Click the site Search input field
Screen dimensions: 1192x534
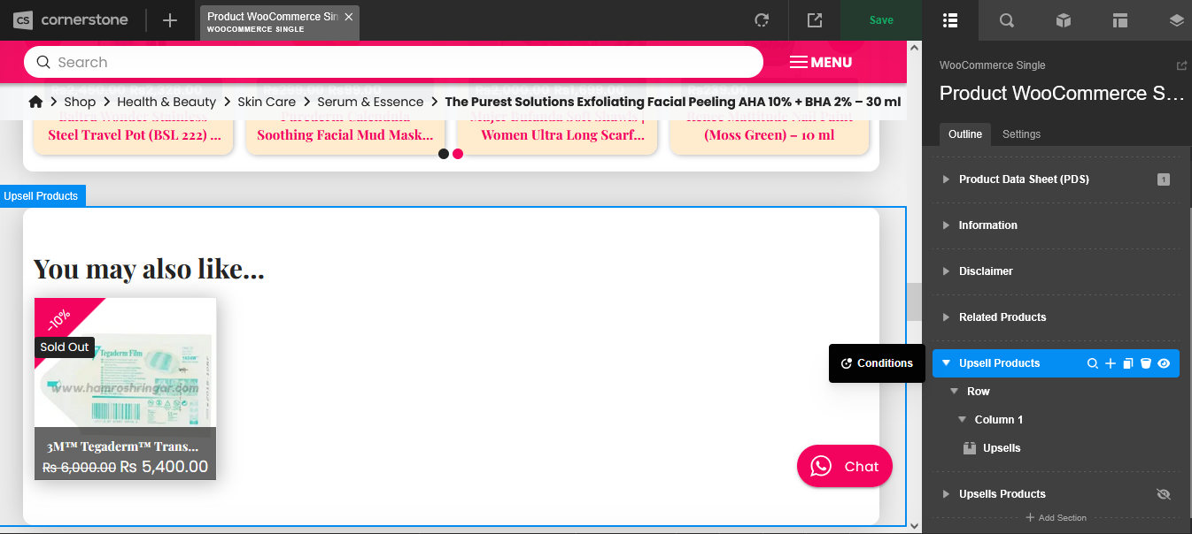point(393,62)
